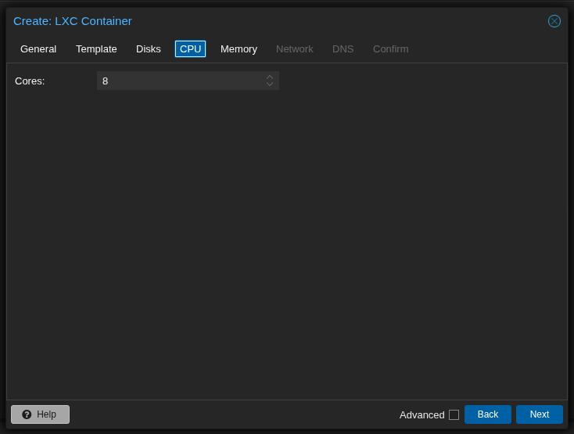Click the Create: LXC Container title
574x434 pixels.
[73, 21]
